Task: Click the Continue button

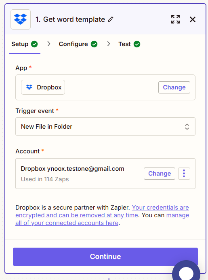Action: pos(105,257)
